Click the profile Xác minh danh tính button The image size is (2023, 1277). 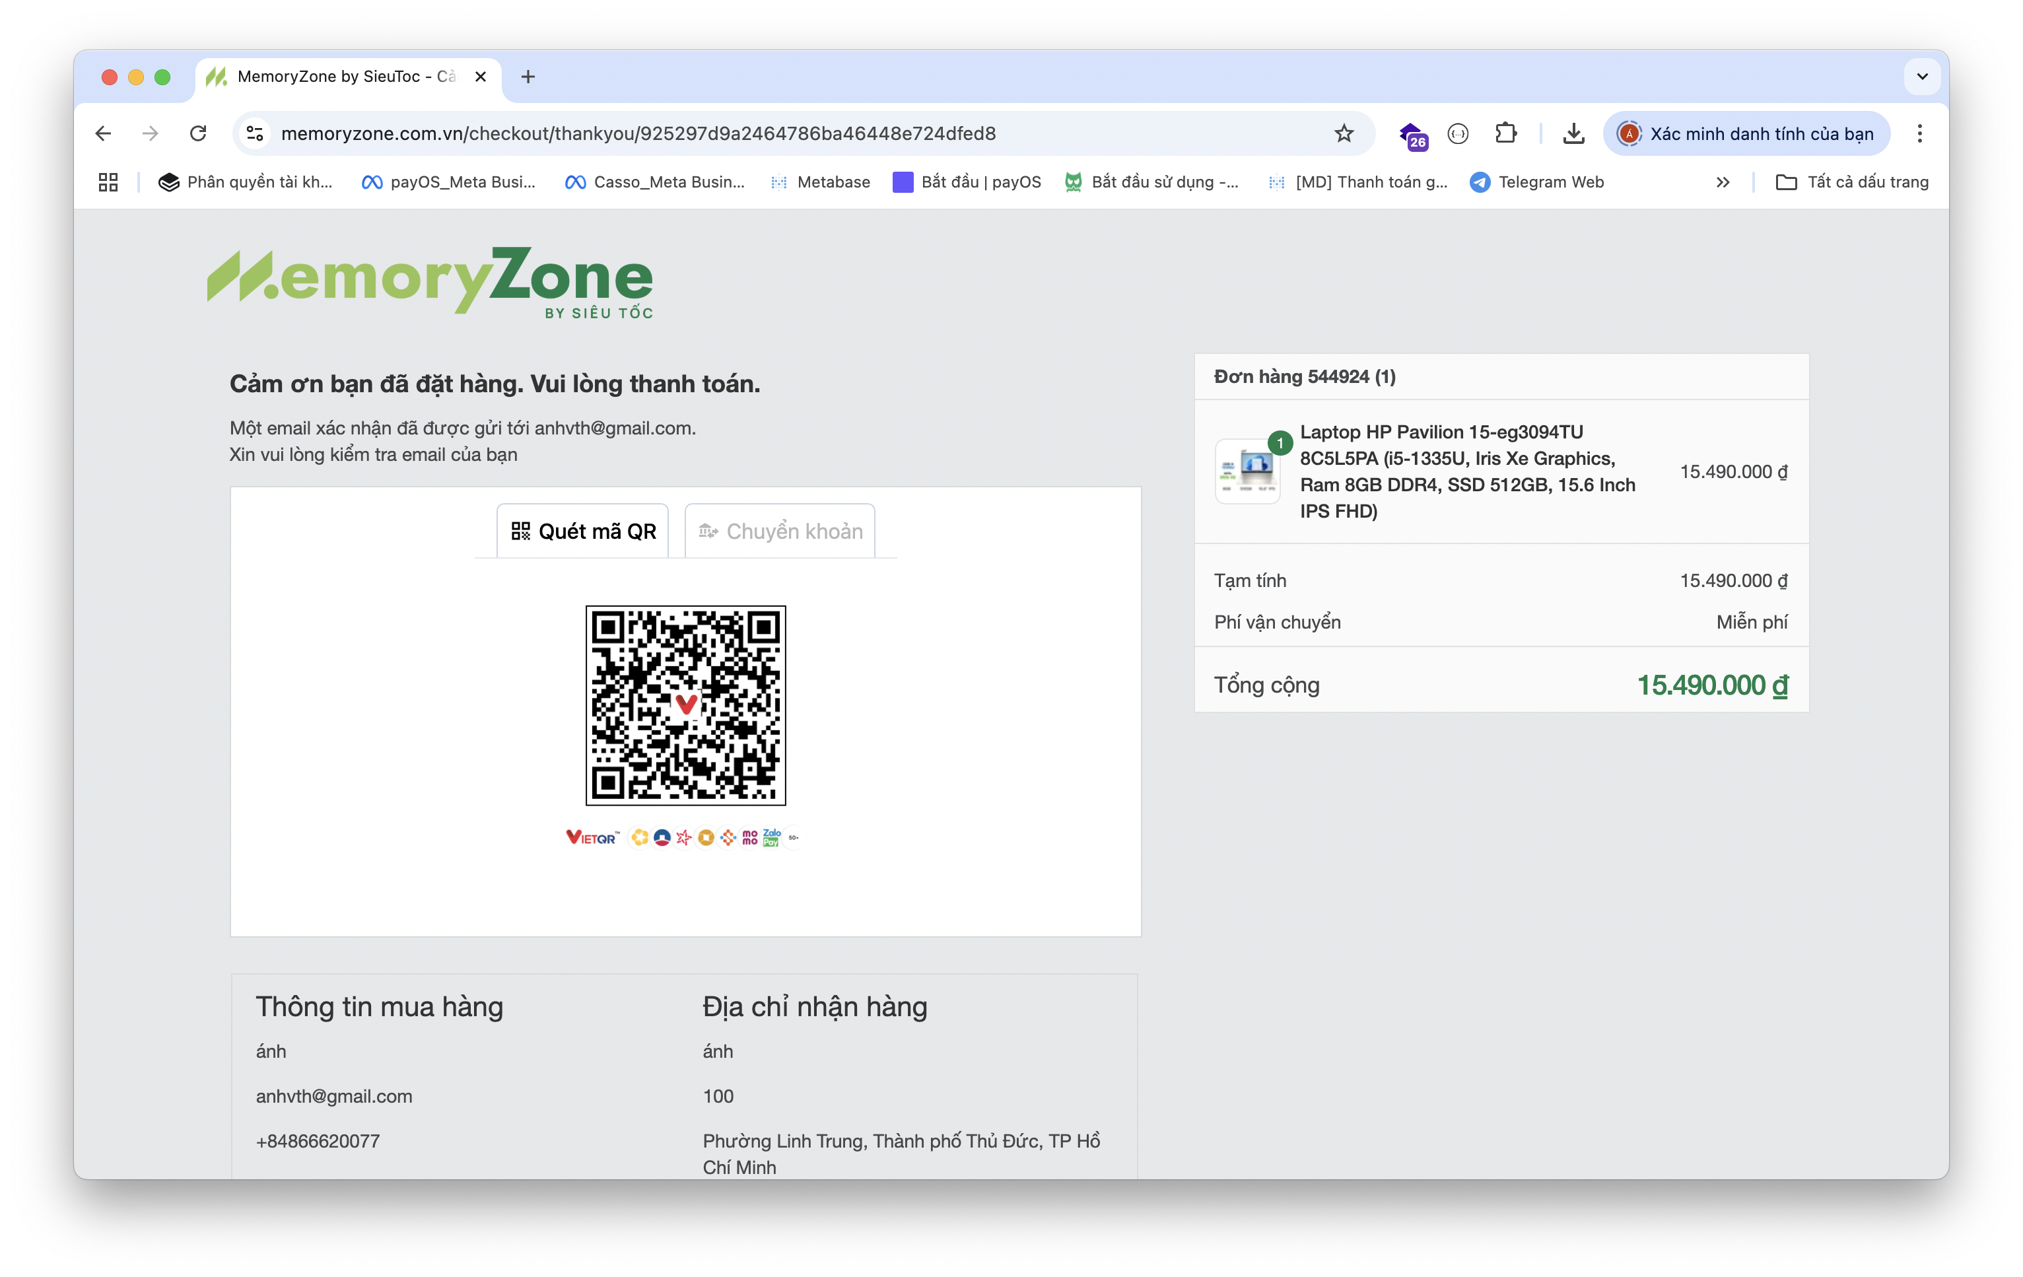click(x=1746, y=133)
